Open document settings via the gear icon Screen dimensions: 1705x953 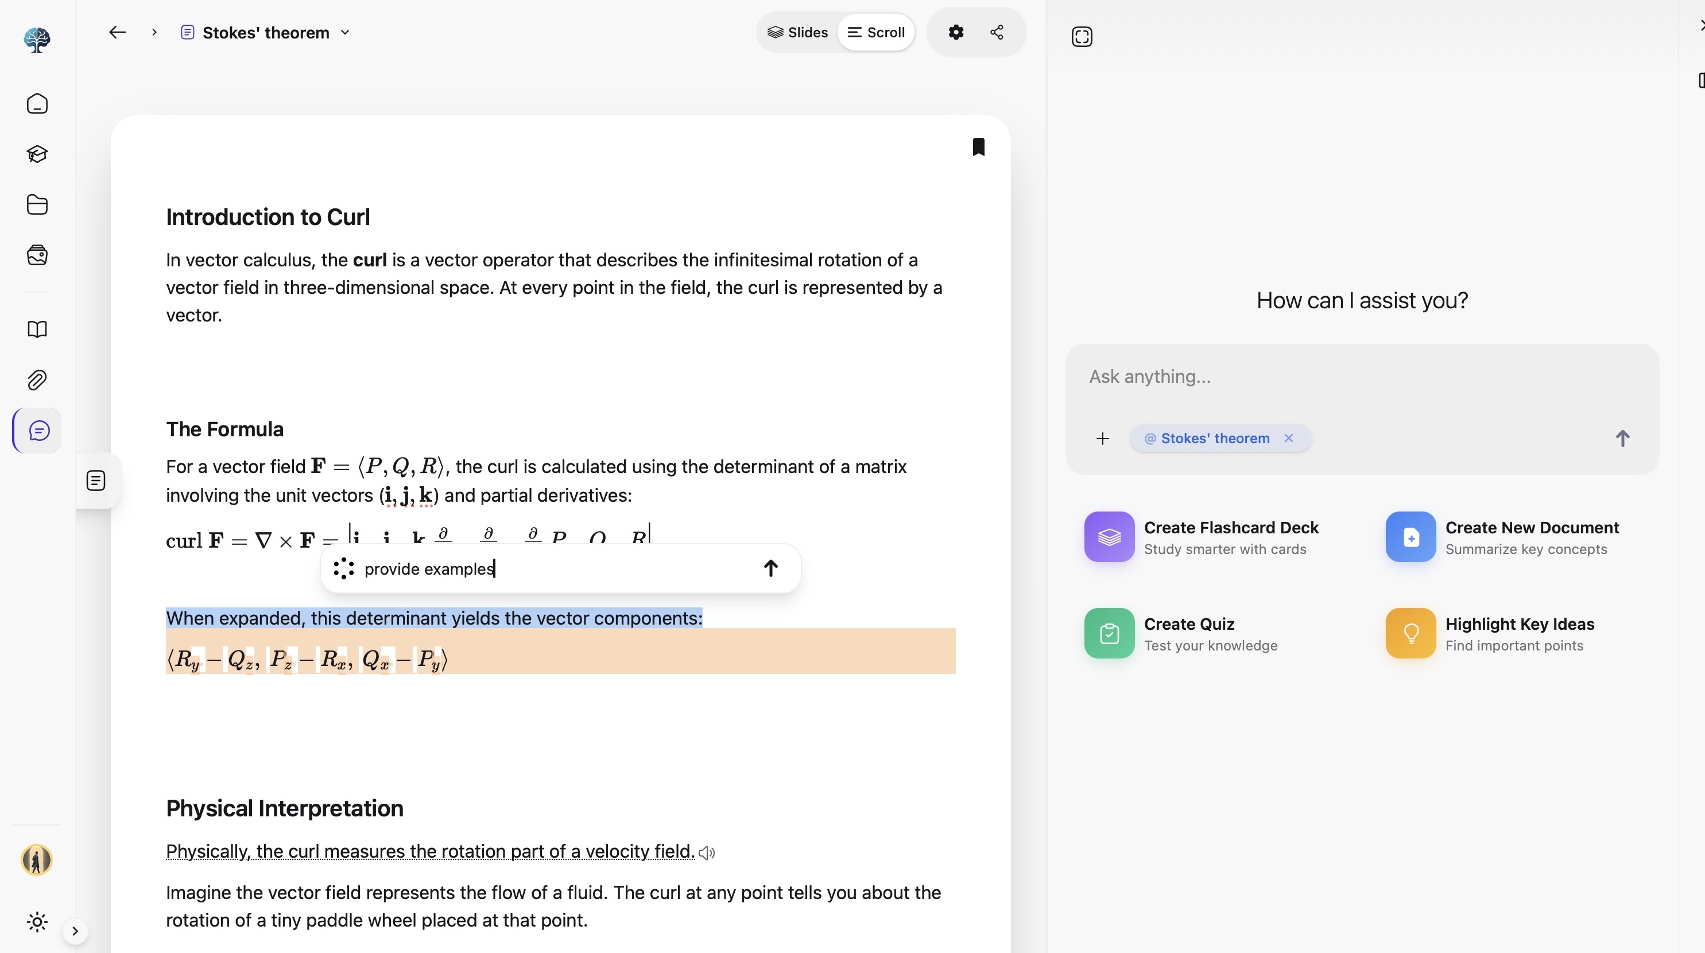coord(955,32)
